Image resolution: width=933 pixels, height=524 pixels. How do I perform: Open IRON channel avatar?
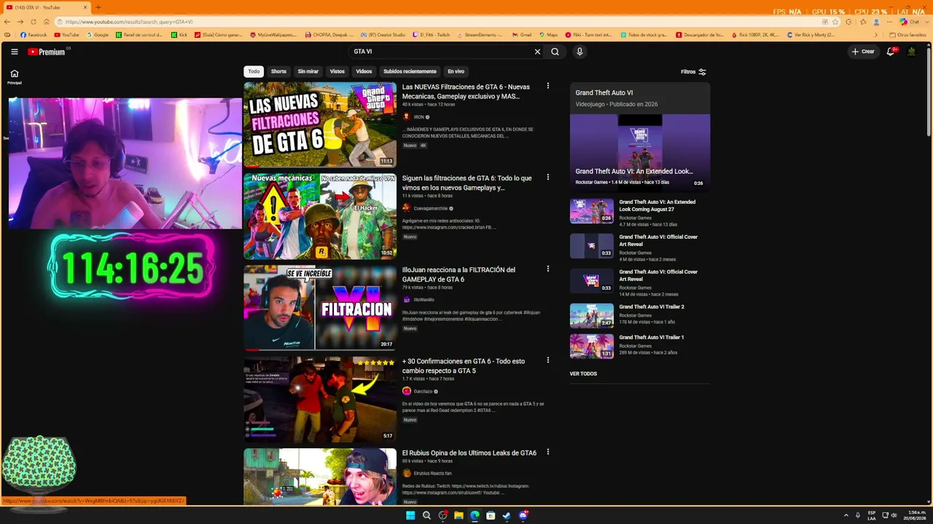(407, 117)
